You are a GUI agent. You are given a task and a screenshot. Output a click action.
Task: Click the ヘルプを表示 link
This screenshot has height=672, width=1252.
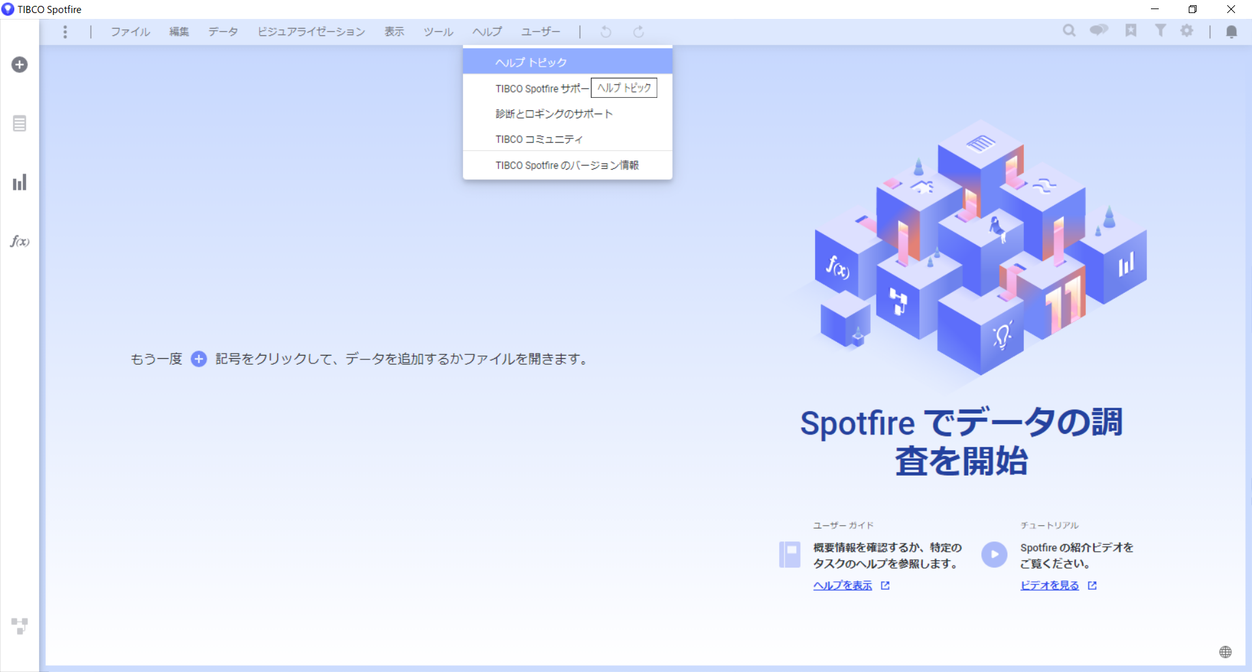(842, 586)
